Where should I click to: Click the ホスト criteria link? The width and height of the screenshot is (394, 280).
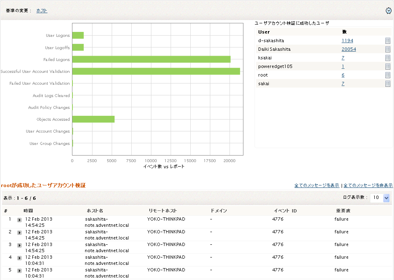tap(42, 11)
